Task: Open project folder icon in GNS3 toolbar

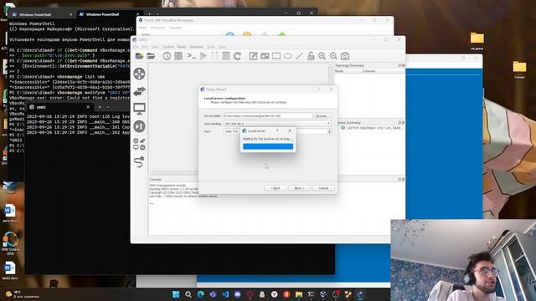Action: (x=139, y=56)
